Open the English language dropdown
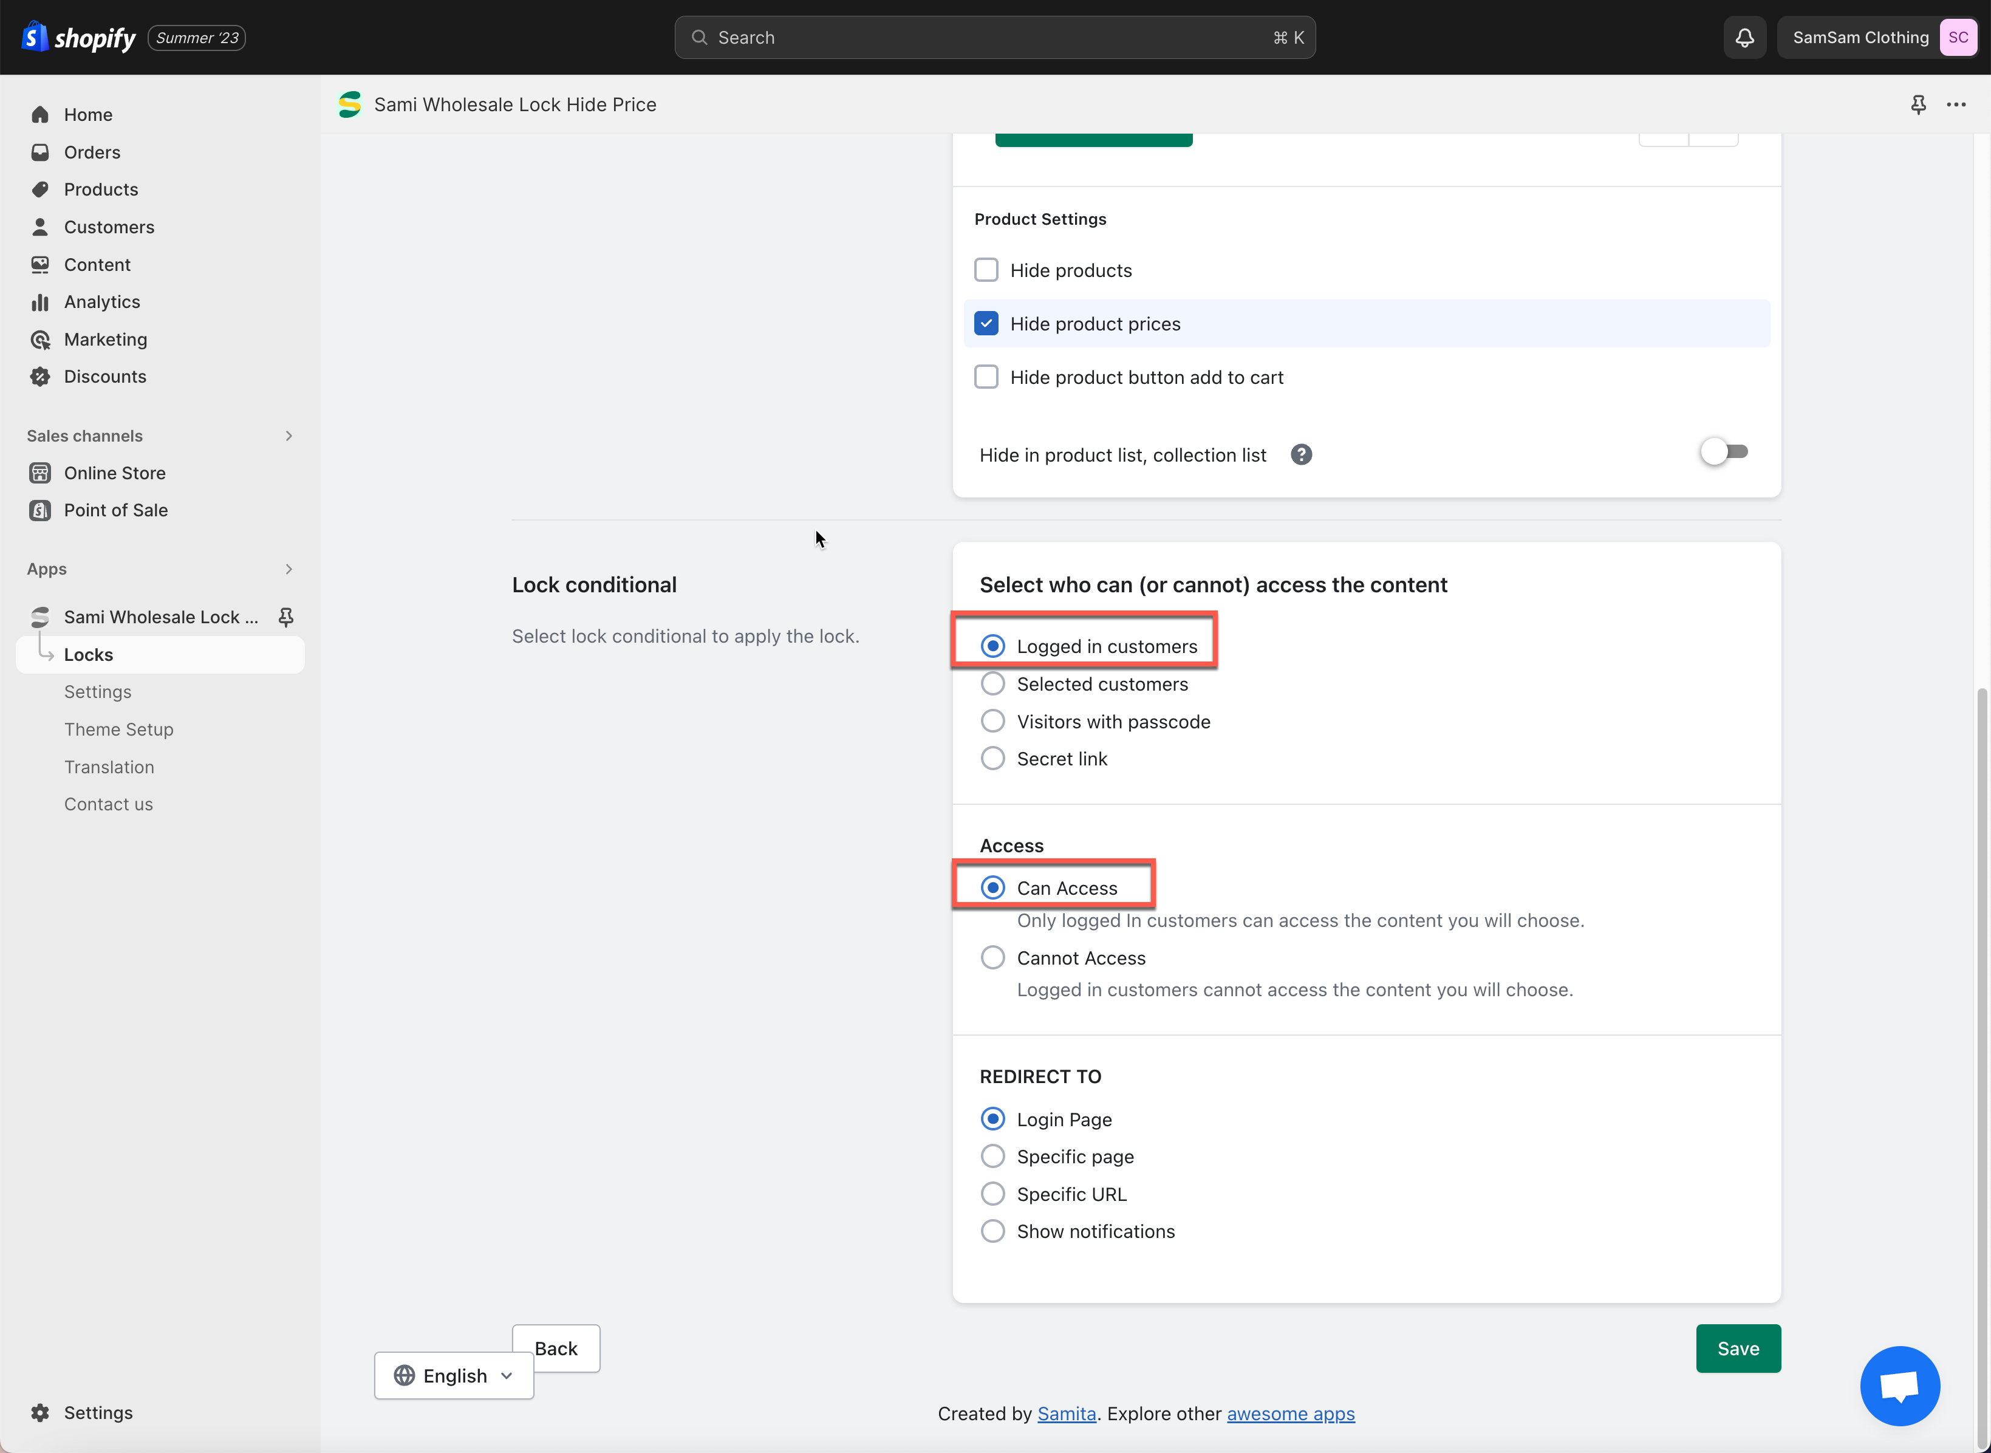This screenshot has height=1453, width=1991. pyautogui.click(x=454, y=1376)
